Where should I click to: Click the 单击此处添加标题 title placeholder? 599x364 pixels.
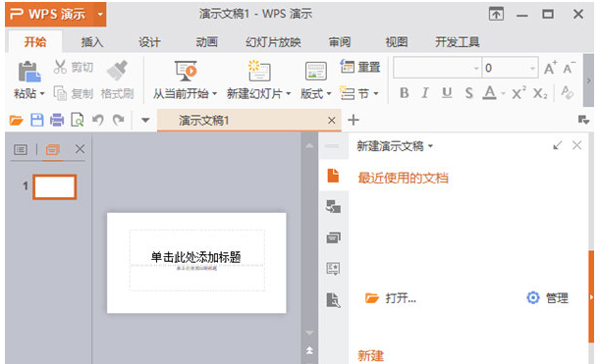pos(196,257)
